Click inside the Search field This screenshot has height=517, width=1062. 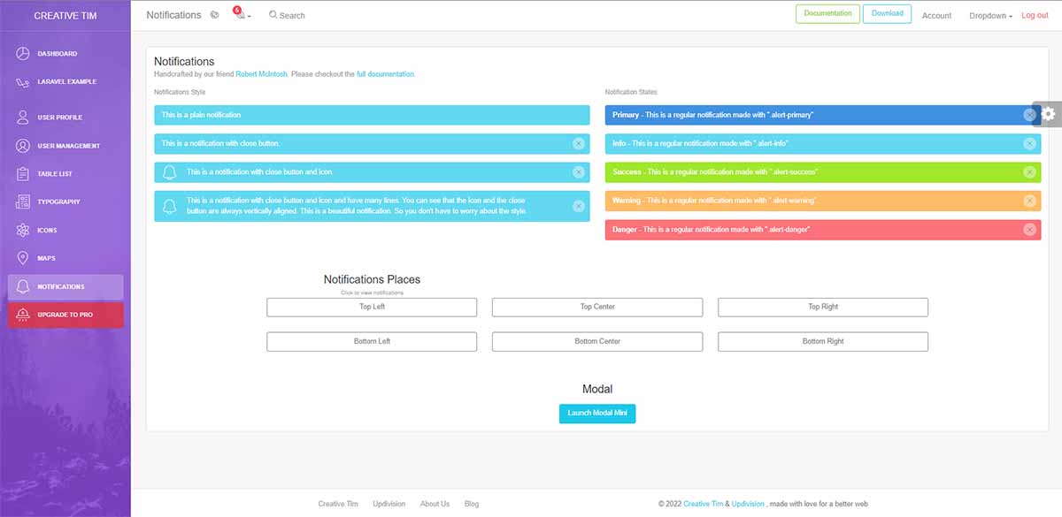292,14
